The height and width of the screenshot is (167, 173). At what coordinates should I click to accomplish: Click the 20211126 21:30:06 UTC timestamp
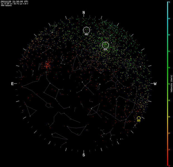(x=14, y=2)
